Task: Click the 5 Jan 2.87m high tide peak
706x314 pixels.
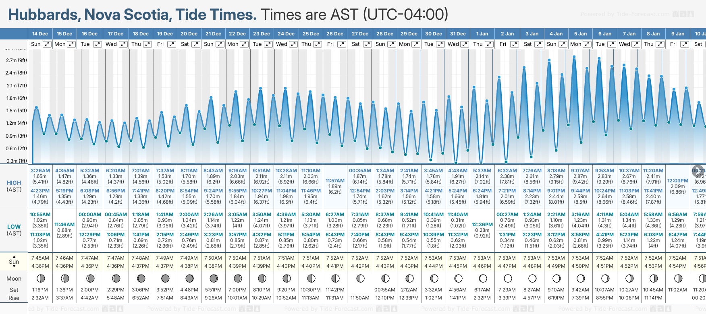Action: 574,57
